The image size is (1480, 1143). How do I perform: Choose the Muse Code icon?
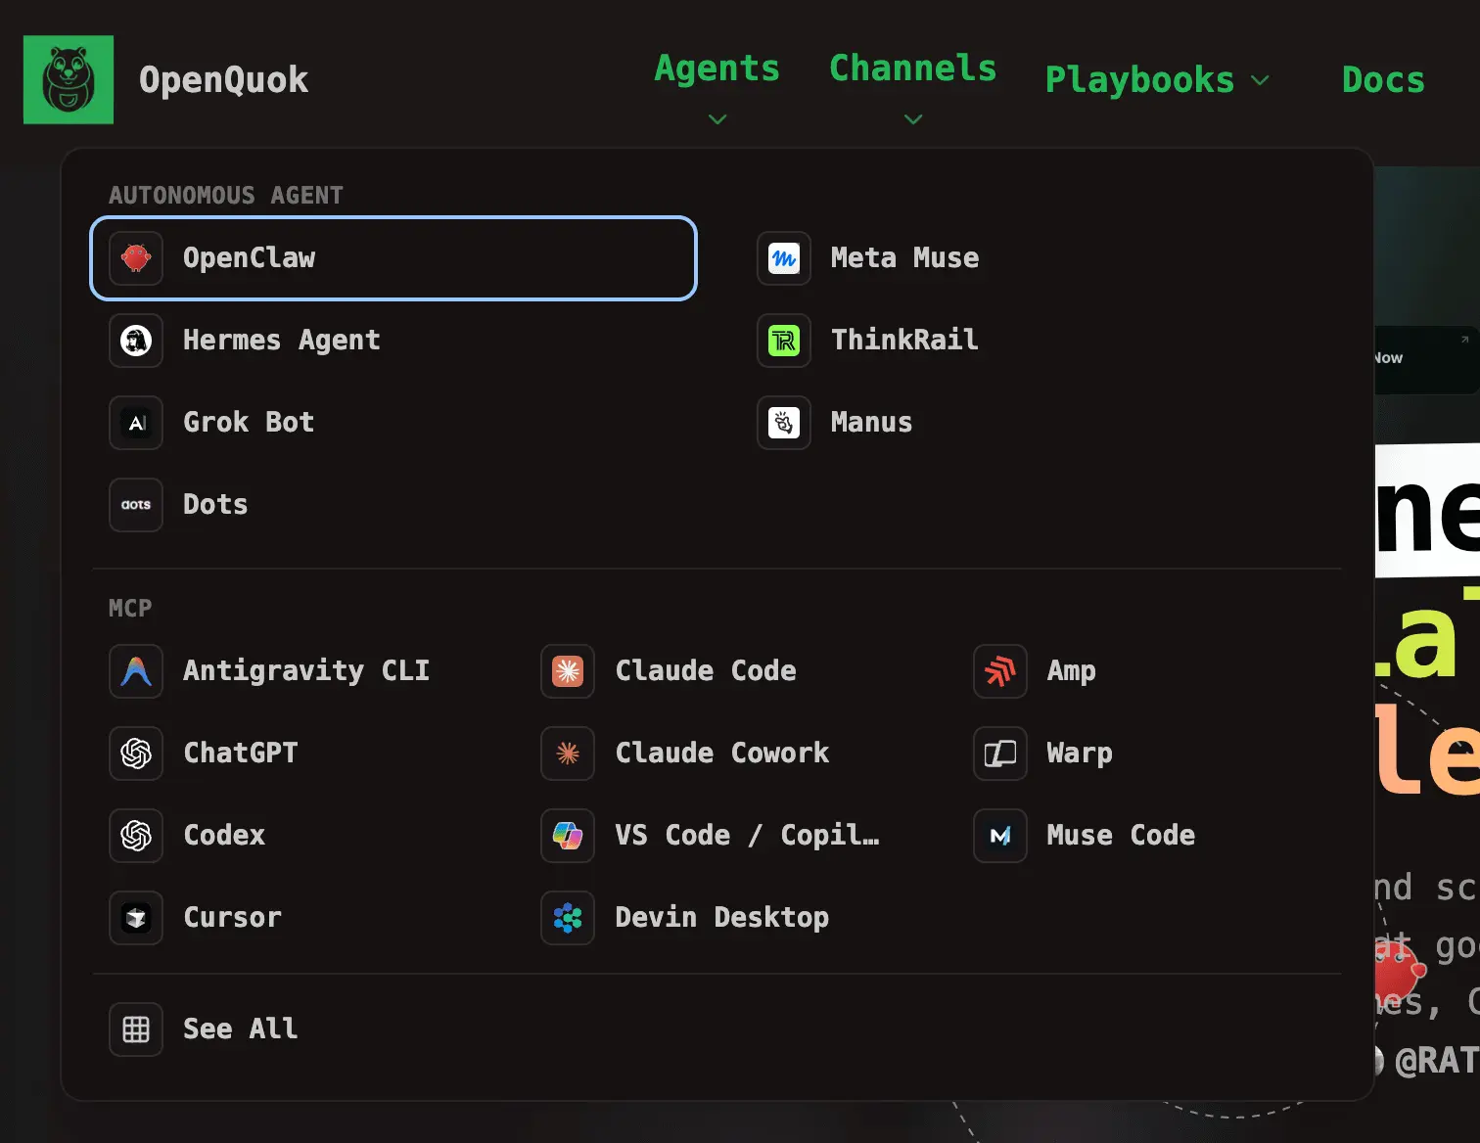(x=1000, y=836)
